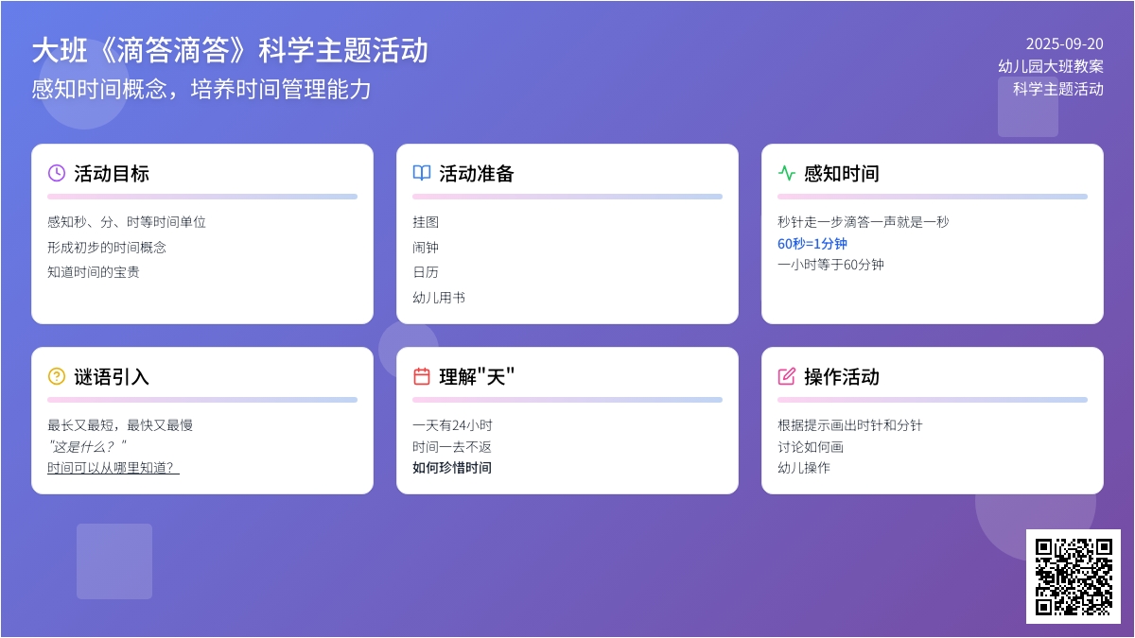This screenshot has height=638, width=1135.
Task: Click the clock icon beside 活动目标
Action: point(57,173)
